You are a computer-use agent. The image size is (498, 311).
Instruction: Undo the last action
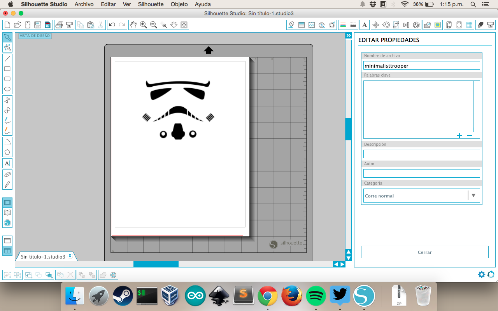(112, 25)
